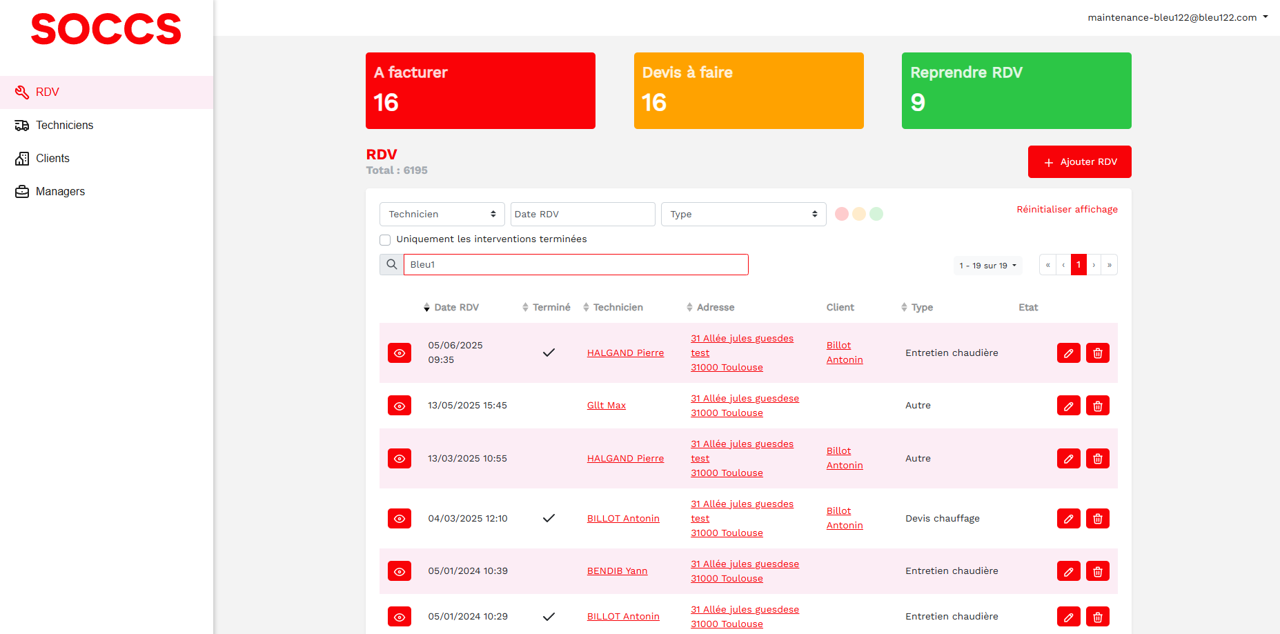Delete the 13/05/2025 15:45 appointment
This screenshot has height=634, width=1280.
(1097, 406)
